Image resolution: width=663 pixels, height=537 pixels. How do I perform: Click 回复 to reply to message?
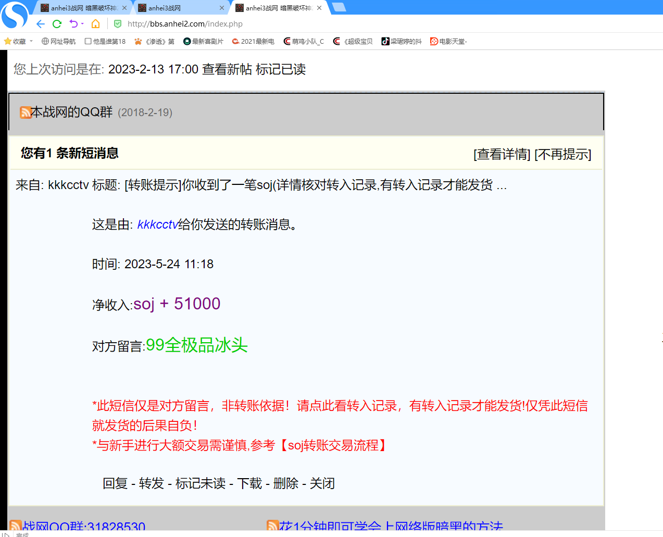tap(115, 483)
